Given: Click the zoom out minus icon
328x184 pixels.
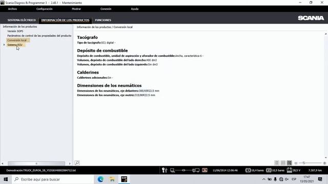Looking at the screenshot, I should (x=296, y=163).
